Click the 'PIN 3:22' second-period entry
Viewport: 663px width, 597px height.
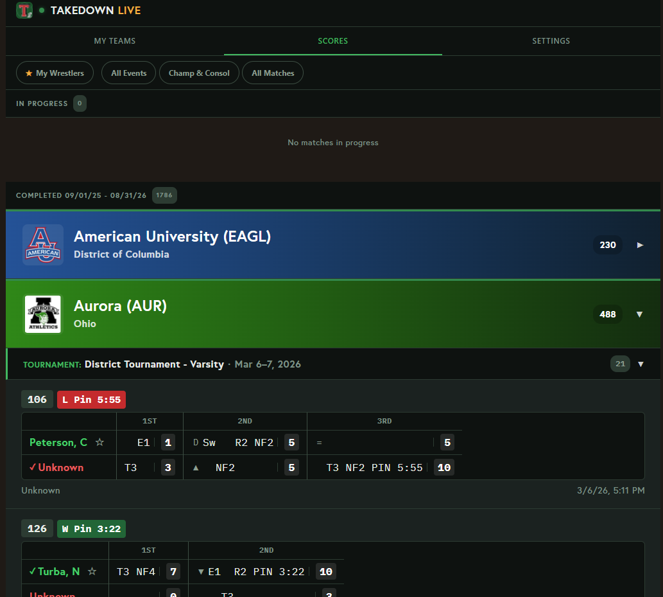(279, 571)
